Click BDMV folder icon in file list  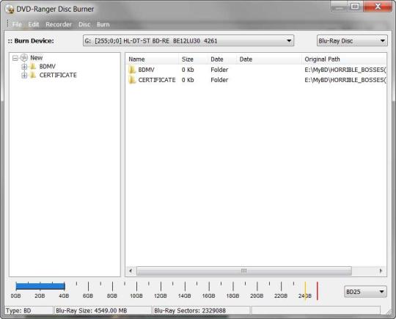pos(132,70)
